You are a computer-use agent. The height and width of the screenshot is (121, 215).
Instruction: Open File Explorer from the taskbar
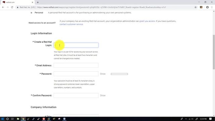[18, 119]
